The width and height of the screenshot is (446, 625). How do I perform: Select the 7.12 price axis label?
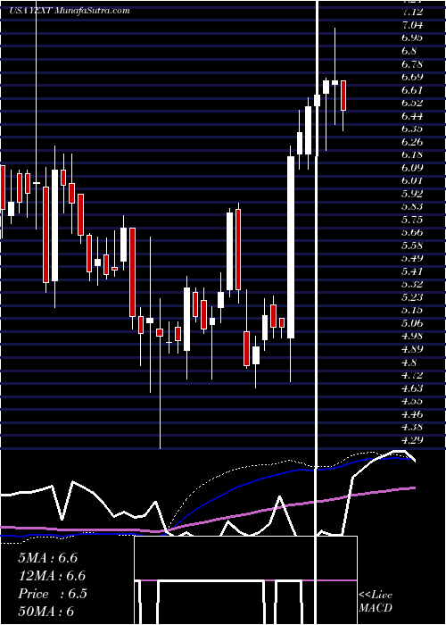point(412,12)
